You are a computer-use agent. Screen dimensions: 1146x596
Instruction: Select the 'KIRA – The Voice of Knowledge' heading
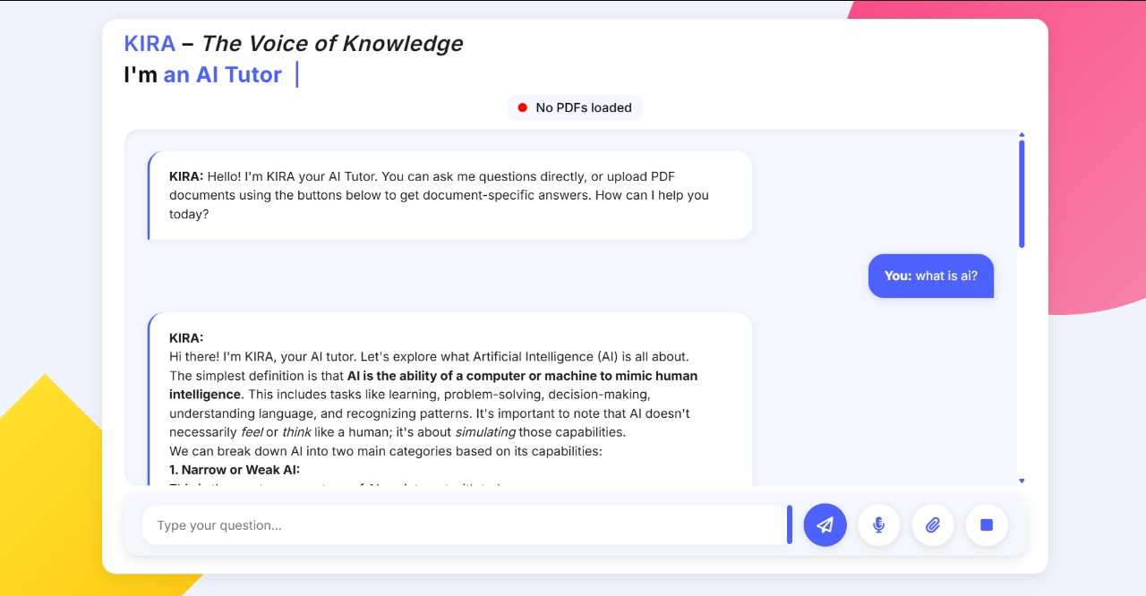[x=293, y=42]
